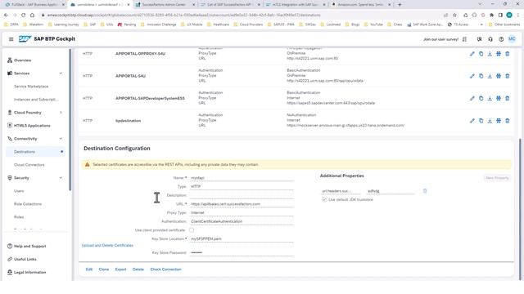This screenshot has height=294, width=524.
Task: Toggle Use default JDK truststore checkbox
Action: pos(324,199)
